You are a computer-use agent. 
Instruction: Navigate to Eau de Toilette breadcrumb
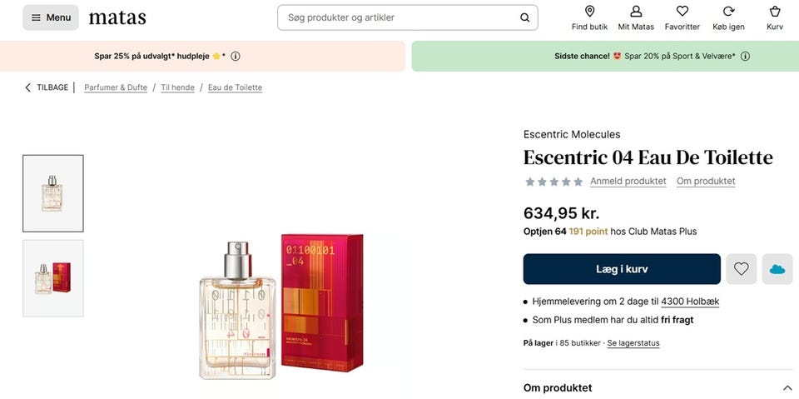tap(235, 87)
